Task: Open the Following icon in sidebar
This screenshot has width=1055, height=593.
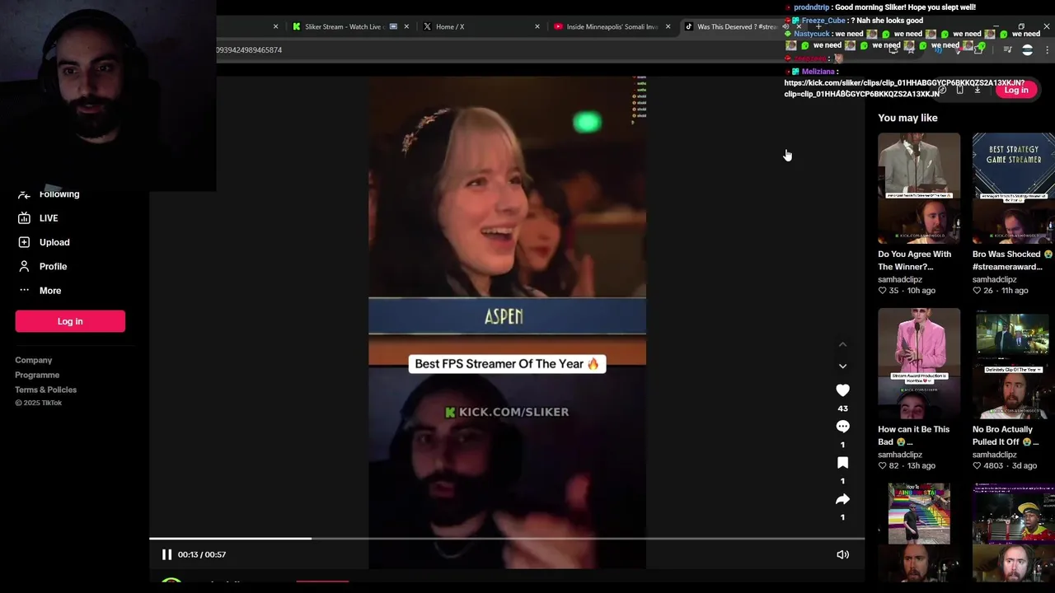Action: point(24,194)
